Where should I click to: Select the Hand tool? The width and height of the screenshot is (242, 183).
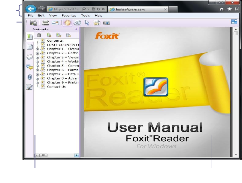[68, 23]
